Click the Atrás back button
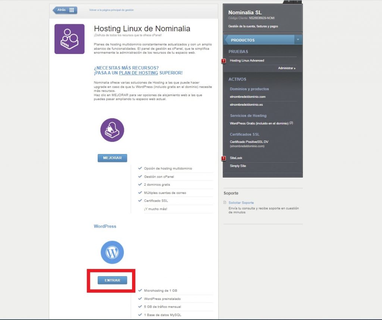The height and width of the screenshot is (320, 382). click(65, 10)
